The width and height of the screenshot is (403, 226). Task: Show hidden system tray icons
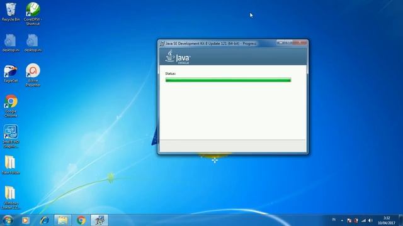[x=342, y=220]
